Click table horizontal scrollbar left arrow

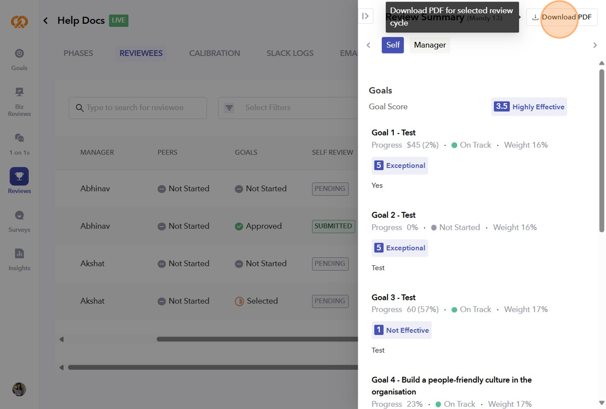coord(62,339)
